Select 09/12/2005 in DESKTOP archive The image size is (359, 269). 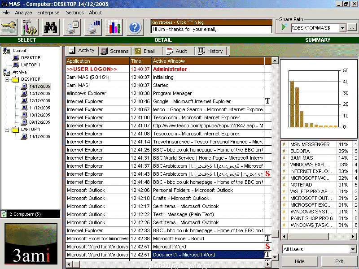[x=39, y=122]
